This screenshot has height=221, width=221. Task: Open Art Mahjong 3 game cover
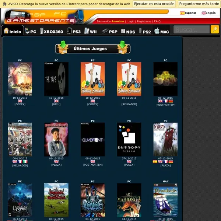click(129, 200)
